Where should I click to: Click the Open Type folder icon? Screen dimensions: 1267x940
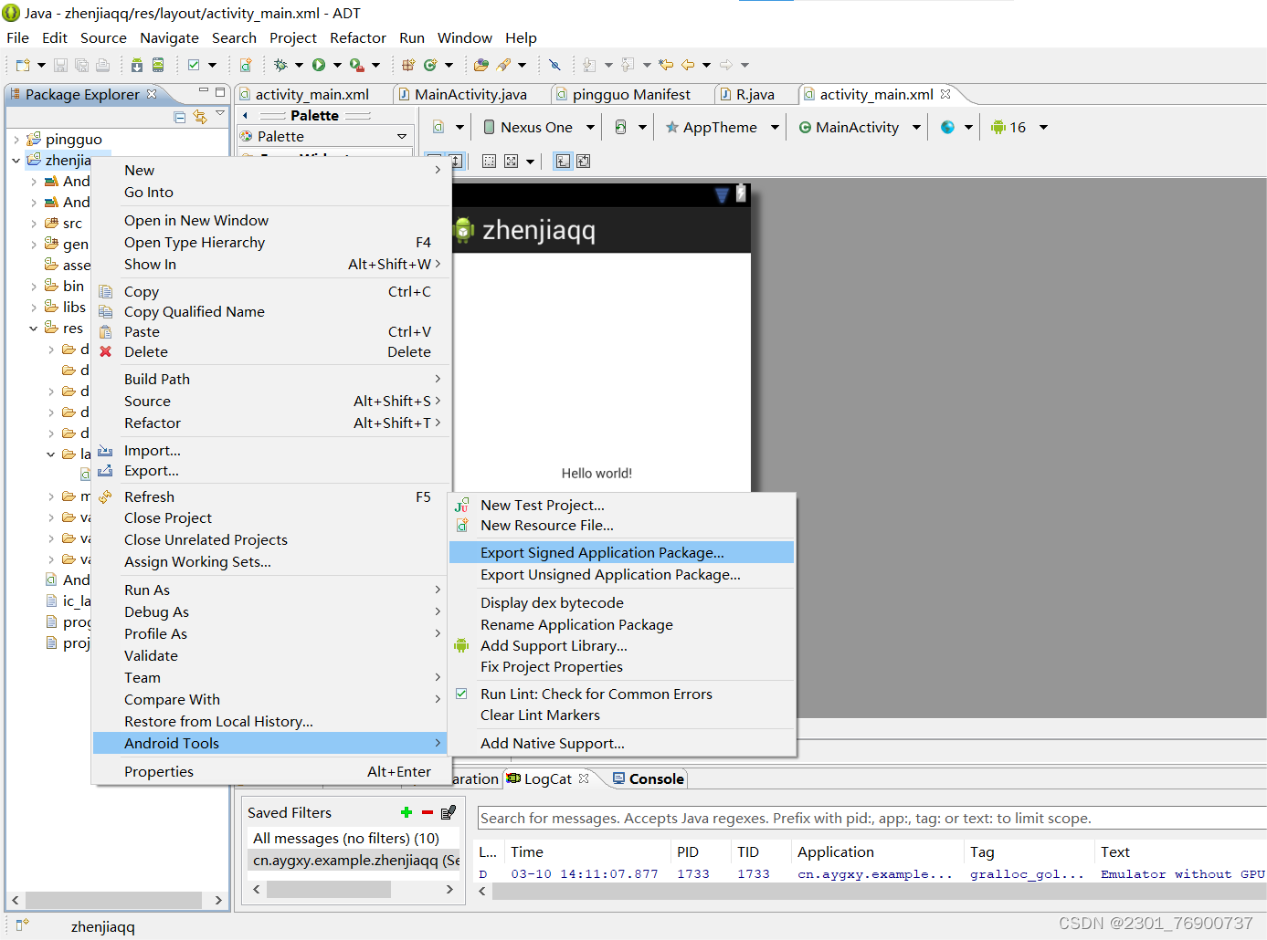click(481, 65)
